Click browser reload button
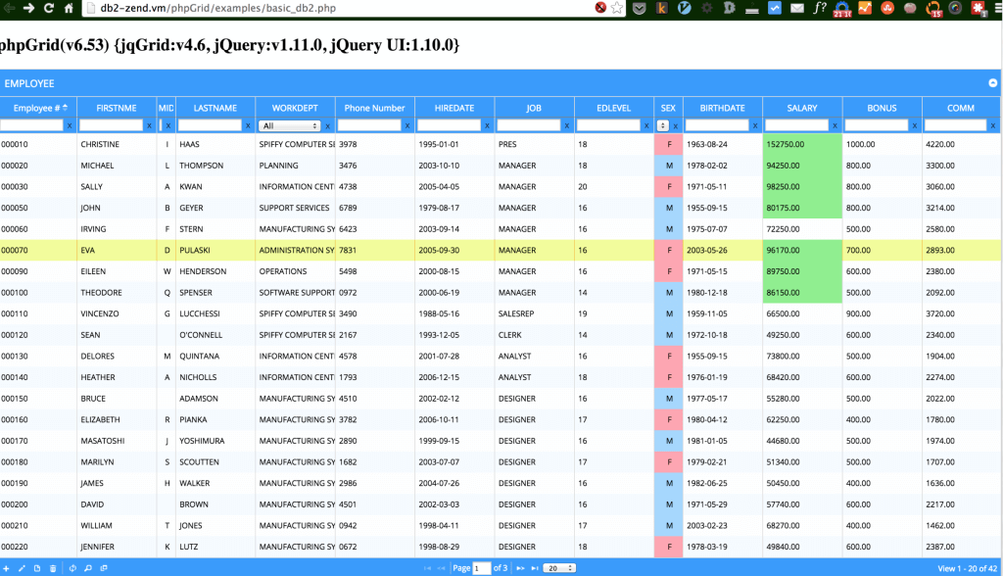This screenshot has width=1003, height=576. [49, 8]
